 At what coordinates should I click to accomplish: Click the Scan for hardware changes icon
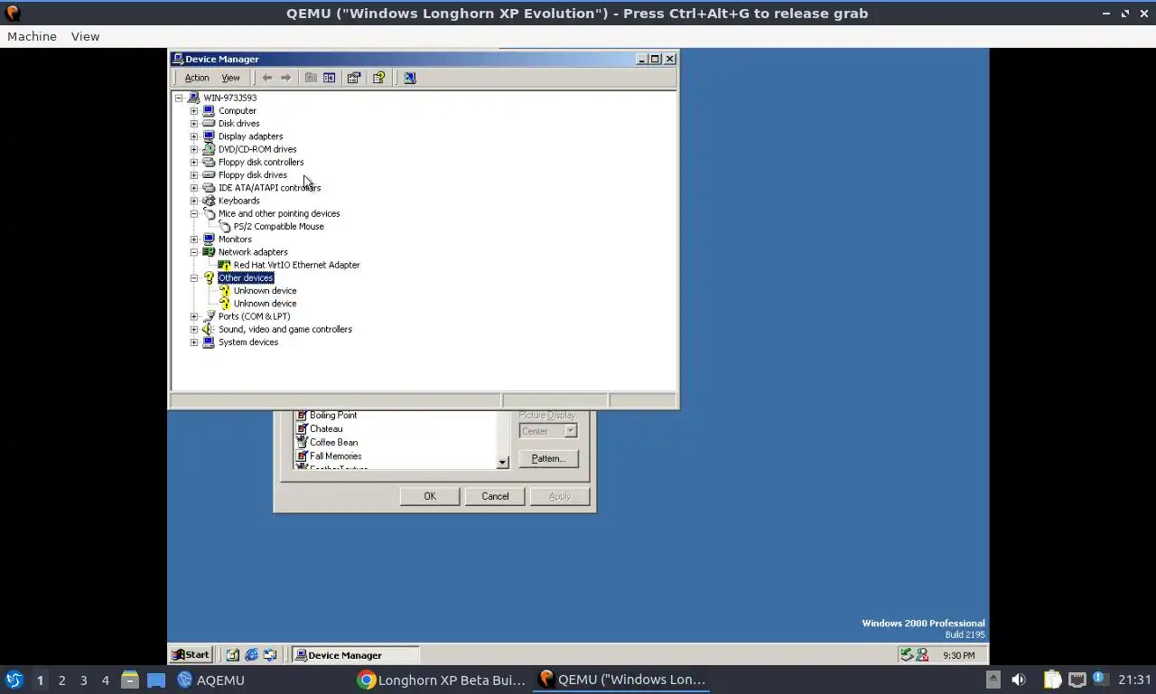(410, 78)
